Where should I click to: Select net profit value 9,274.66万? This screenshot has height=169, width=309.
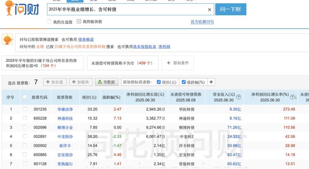click(x=155, y=127)
